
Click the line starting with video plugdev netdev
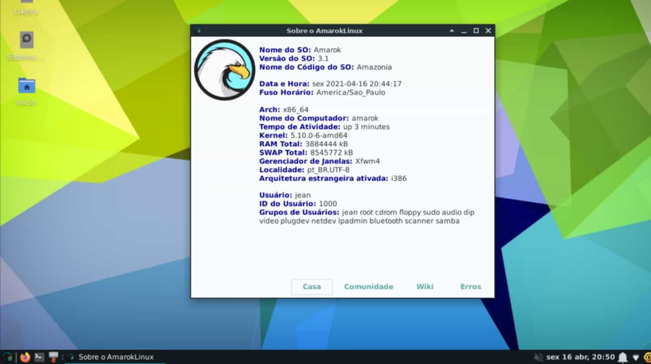point(359,221)
